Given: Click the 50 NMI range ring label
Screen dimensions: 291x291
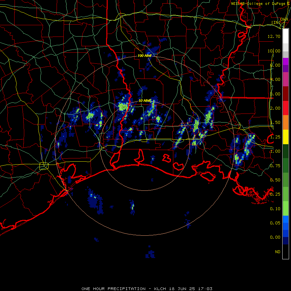Looking at the screenshot, I should (145, 101).
